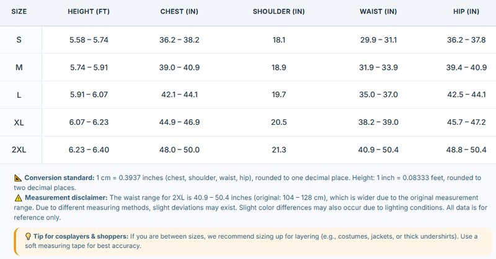This screenshot has height=259, width=496.
Task: Select the M size row label
Action: (x=19, y=67)
